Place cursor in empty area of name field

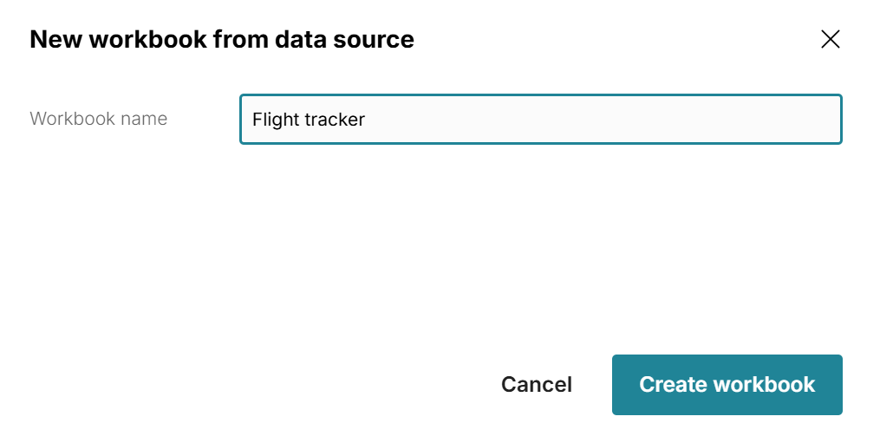[607, 119]
